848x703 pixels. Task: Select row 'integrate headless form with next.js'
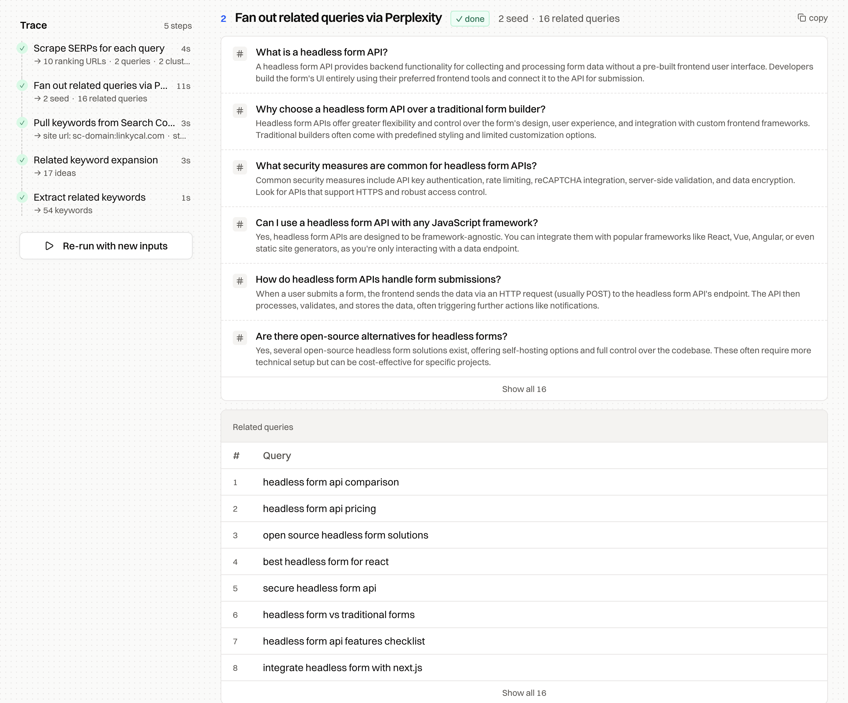pyautogui.click(x=524, y=668)
